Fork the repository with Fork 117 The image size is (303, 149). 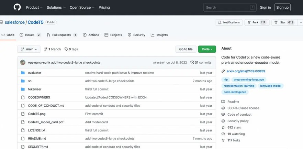(x=257, y=22)
